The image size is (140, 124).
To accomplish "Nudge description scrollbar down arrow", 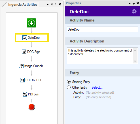I will pos(135,61).
